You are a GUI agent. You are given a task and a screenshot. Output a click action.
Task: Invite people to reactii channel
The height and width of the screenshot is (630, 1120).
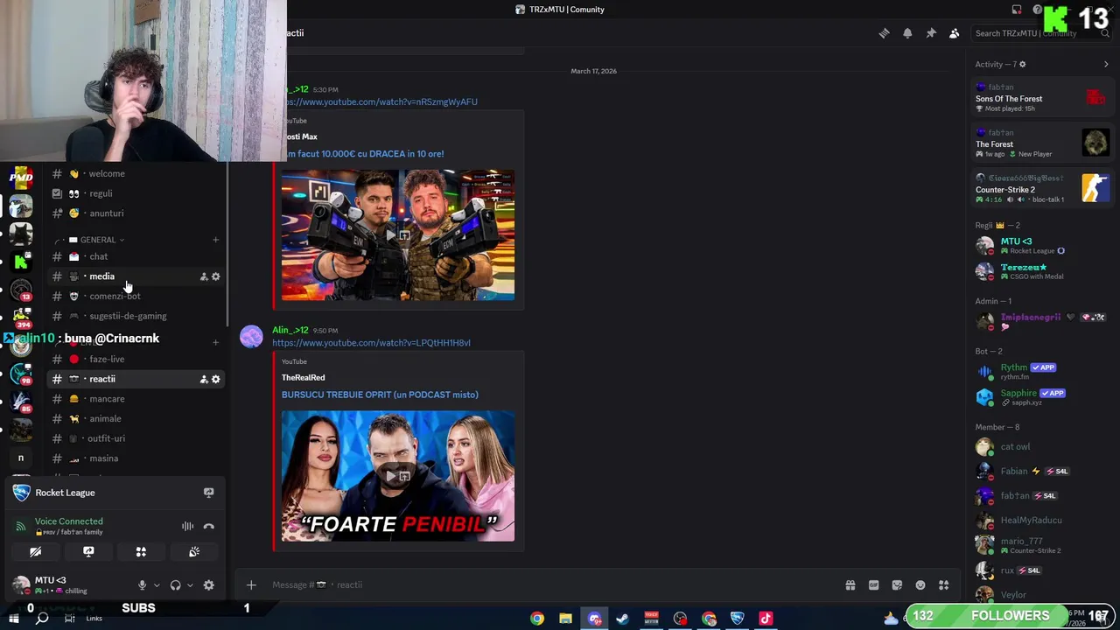(204, 379)
